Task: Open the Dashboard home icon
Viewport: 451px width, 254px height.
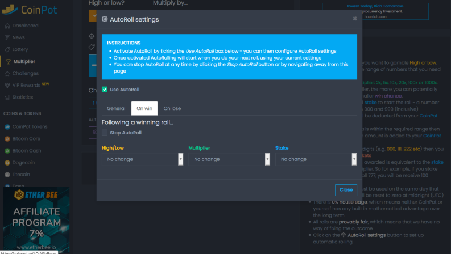Action: (x=7, y=26)
